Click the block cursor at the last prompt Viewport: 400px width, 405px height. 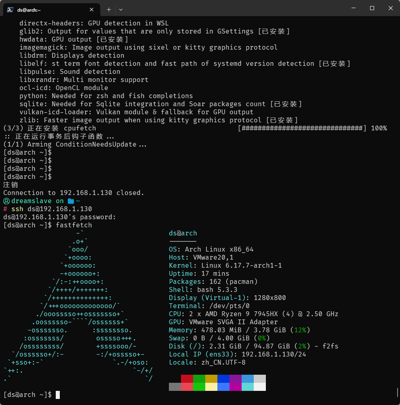[58, 395]
